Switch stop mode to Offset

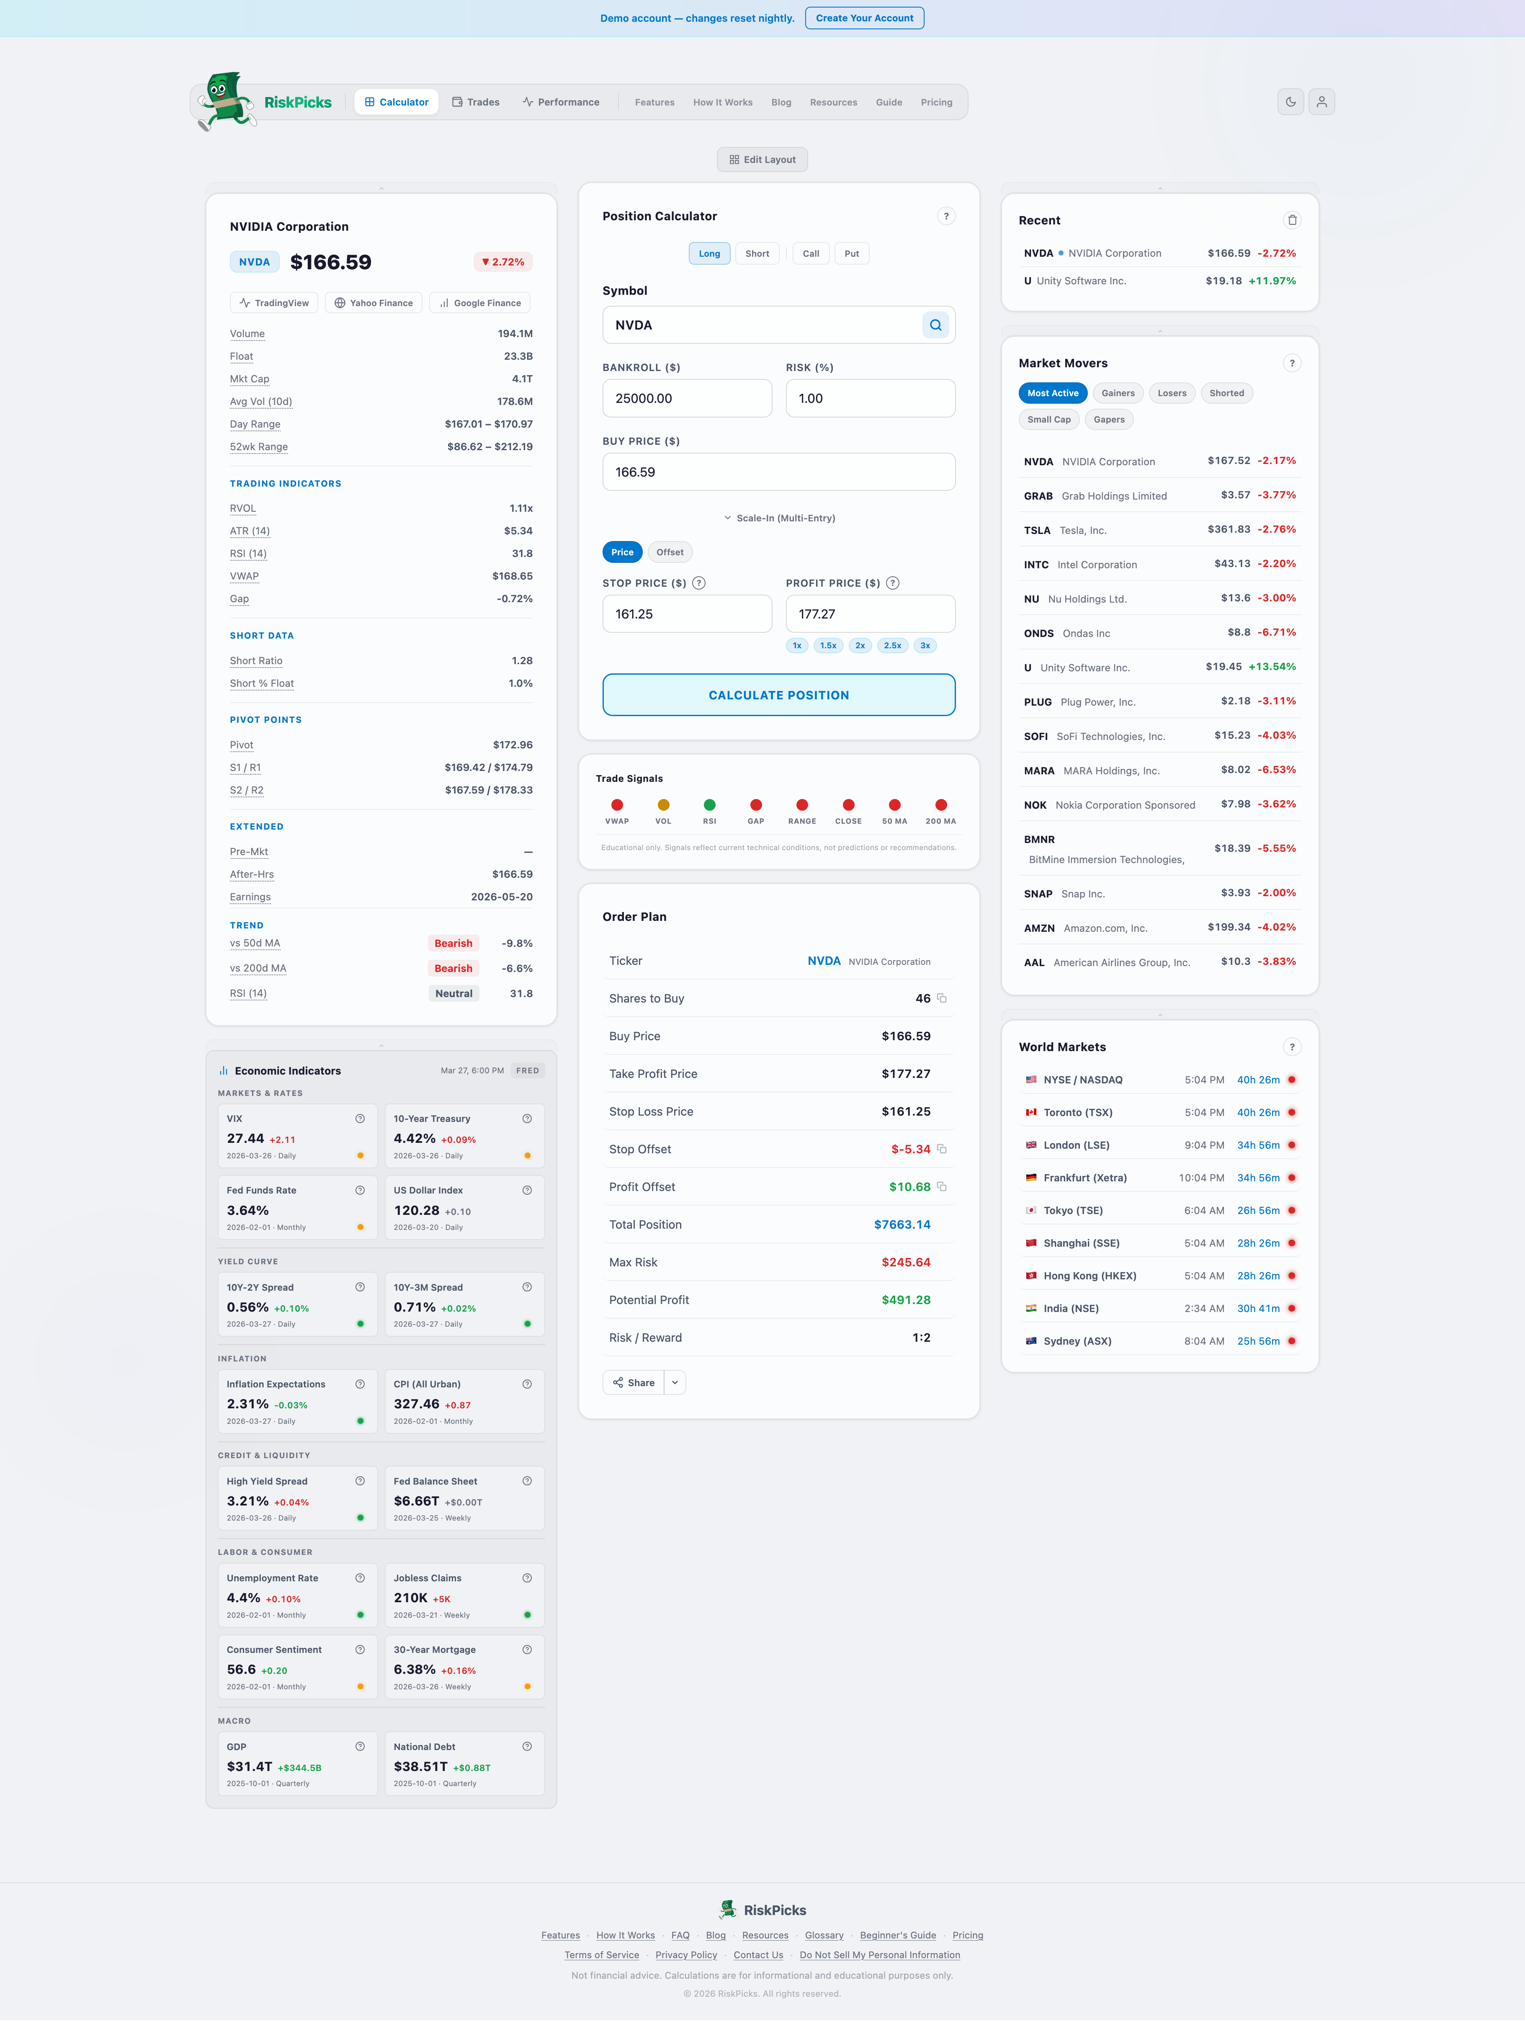(x=670, y=552)
